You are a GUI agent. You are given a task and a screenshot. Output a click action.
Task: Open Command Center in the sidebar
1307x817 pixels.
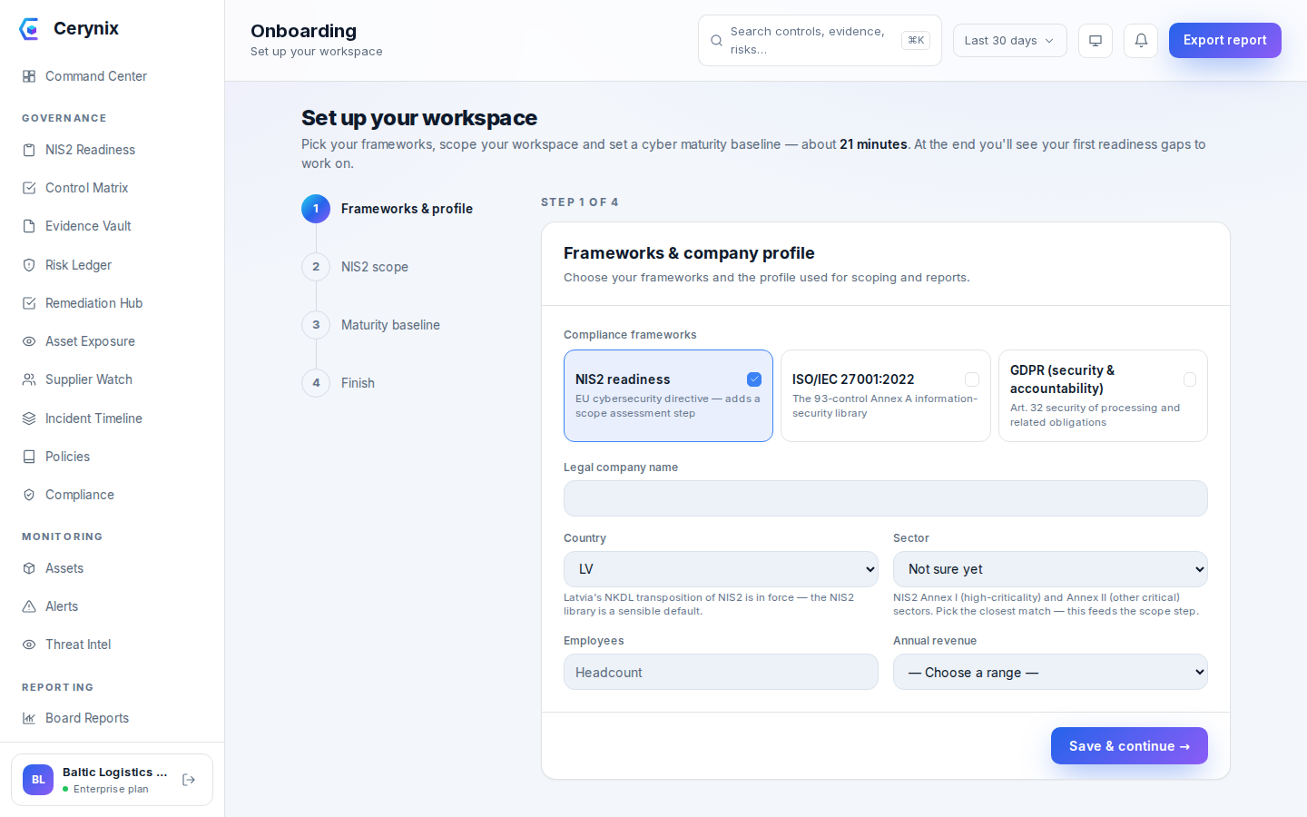(x=113, y=76)
